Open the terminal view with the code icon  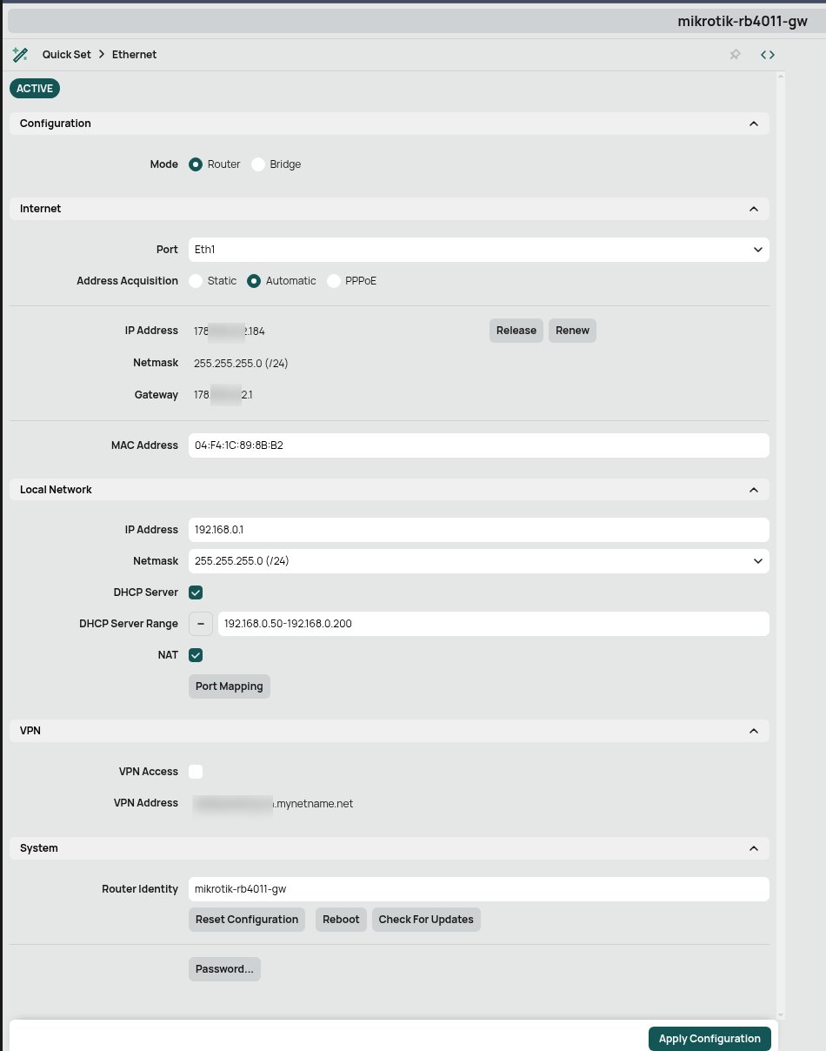pyautogui.click(x=767, y=54)
